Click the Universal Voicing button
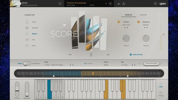178x100 pixels. (x=151, y=64)
